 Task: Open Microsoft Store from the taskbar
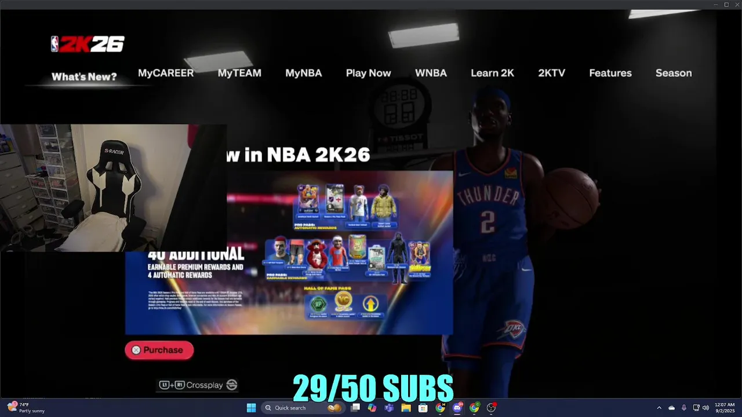423,408
